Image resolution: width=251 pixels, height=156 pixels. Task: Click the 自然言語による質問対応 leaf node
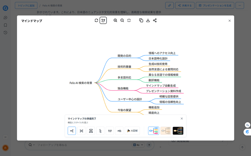163,69
